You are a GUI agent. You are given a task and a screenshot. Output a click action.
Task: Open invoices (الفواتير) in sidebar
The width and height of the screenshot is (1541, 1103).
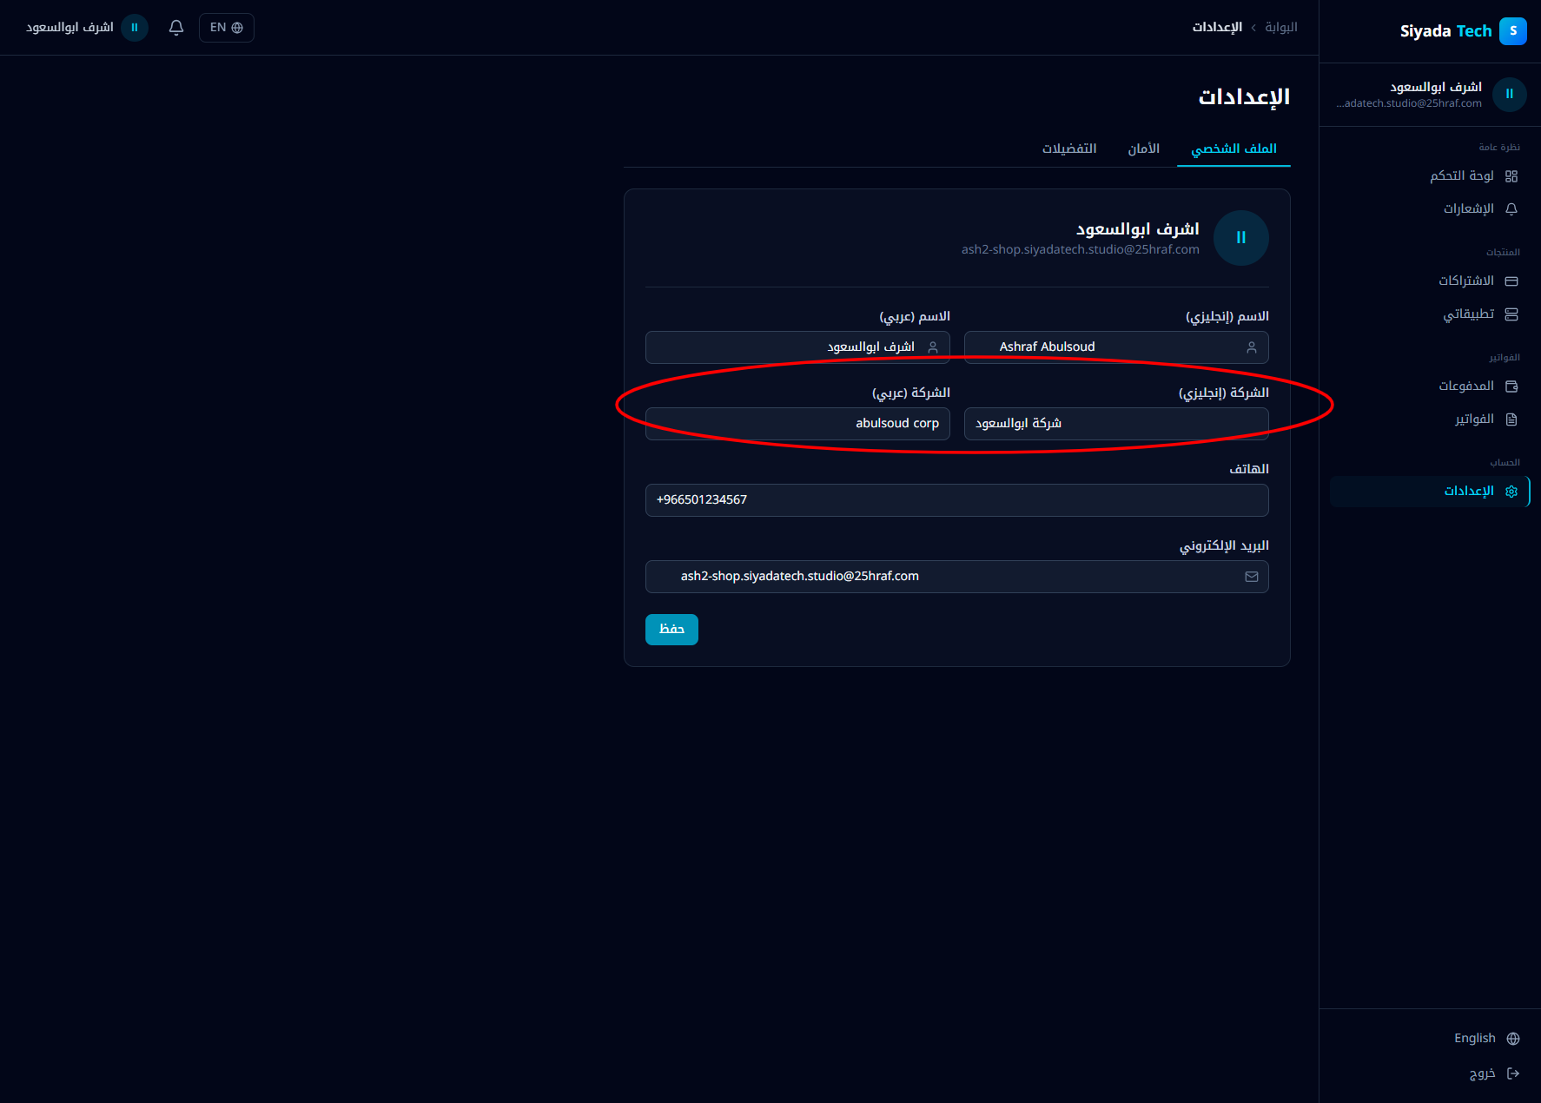(x=1474, y=419)
